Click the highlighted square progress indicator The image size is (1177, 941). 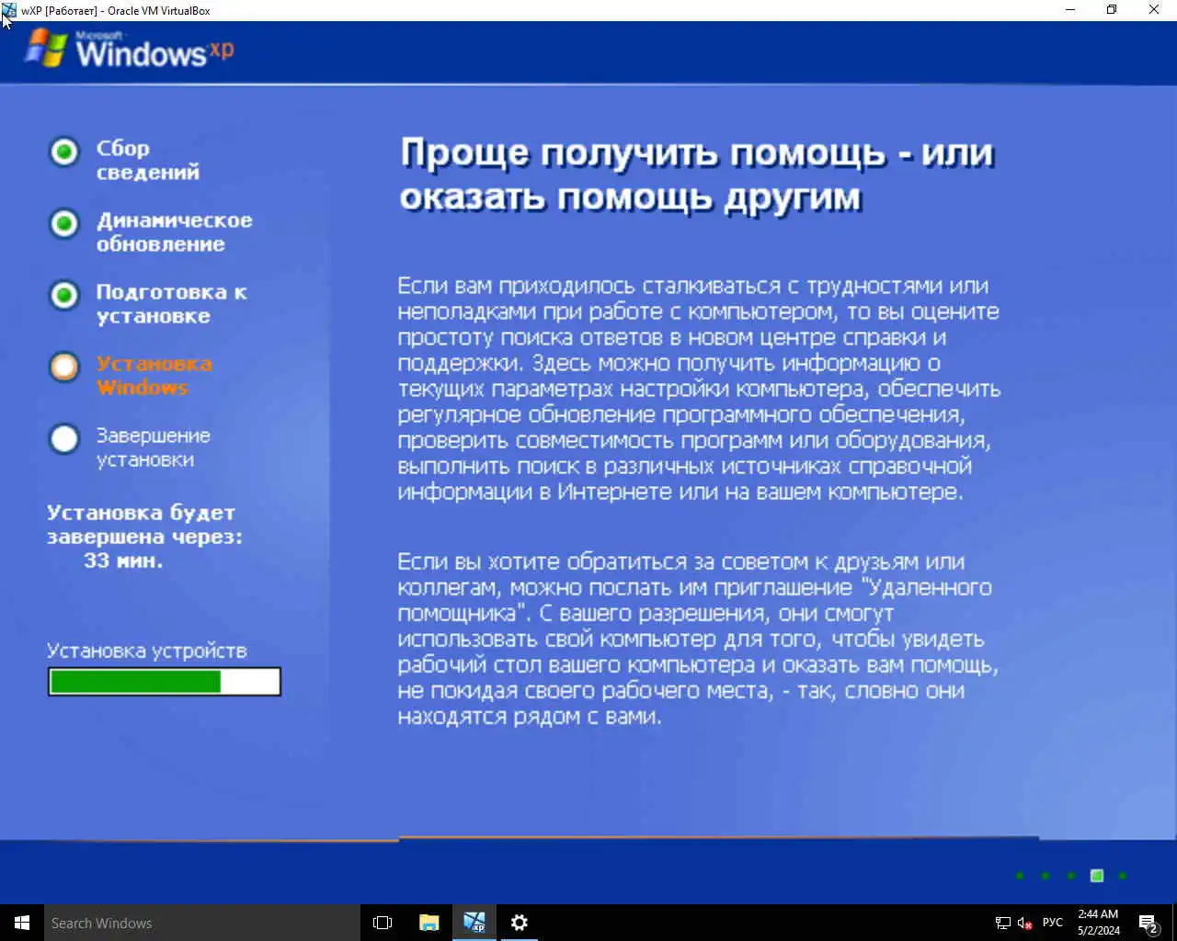(x=1097, y=876)
